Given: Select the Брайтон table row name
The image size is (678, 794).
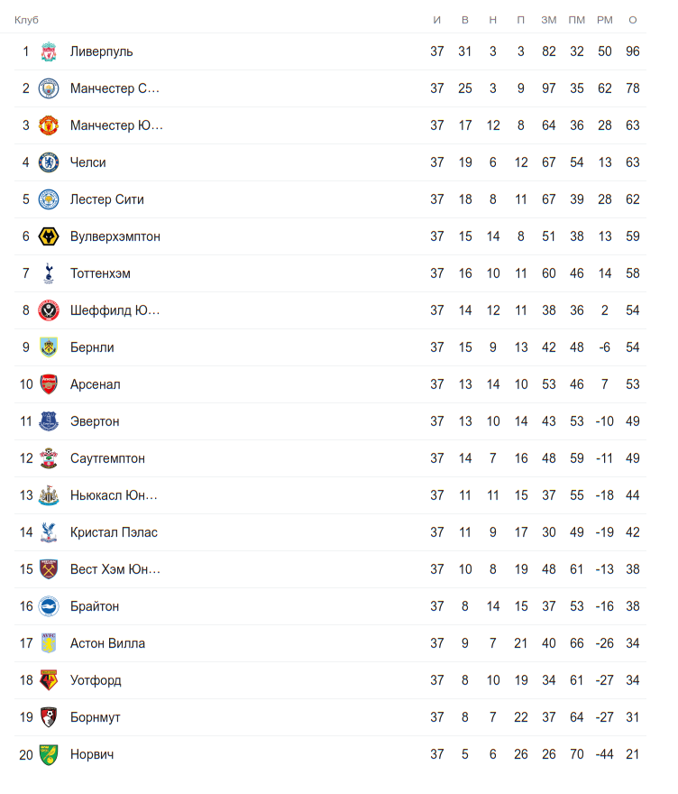Looking at the screenshot, I should tap(95, 606).
